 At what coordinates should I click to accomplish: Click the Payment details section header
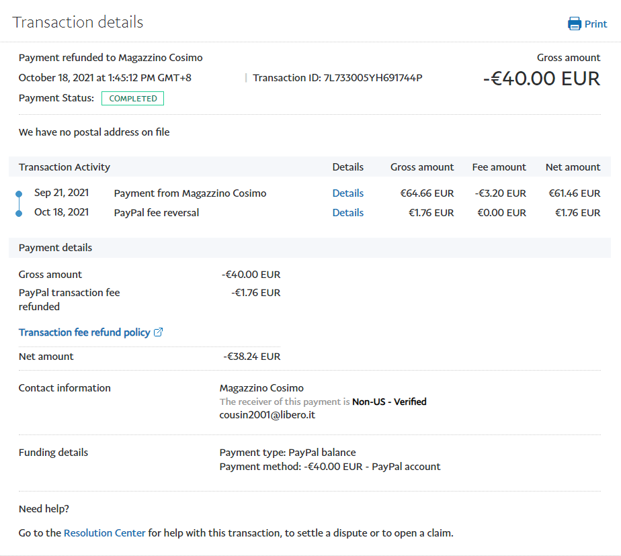pyautogui.click(x=55, y=248)
